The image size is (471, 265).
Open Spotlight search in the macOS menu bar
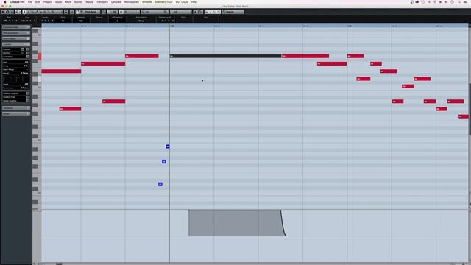click(x=458, y=1)
